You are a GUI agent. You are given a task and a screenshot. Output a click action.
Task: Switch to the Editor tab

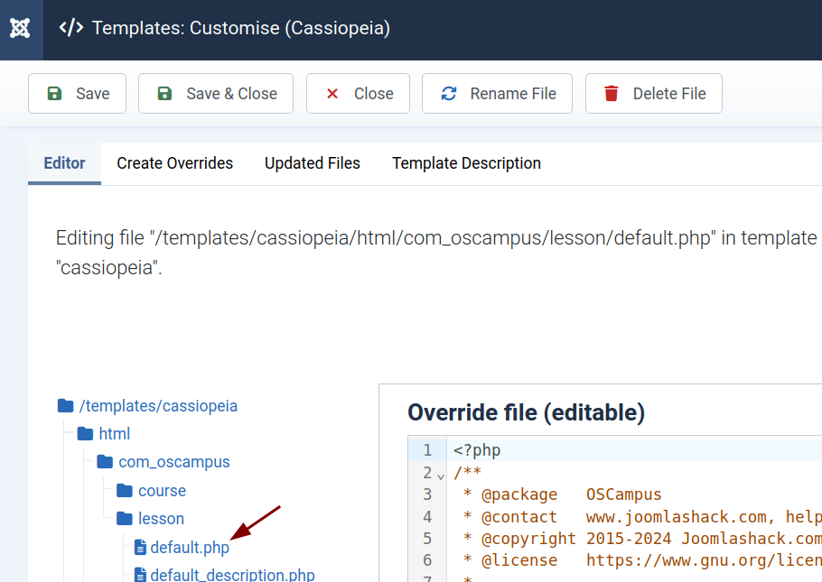tap(64, 163)
